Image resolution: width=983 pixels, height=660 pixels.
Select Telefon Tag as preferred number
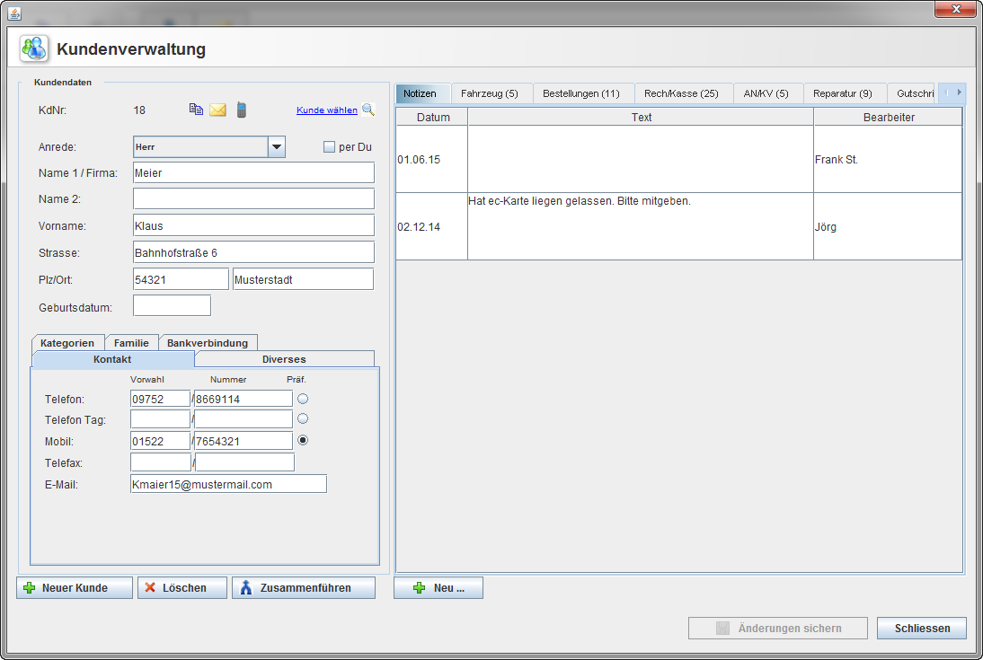tap(303, 418)
